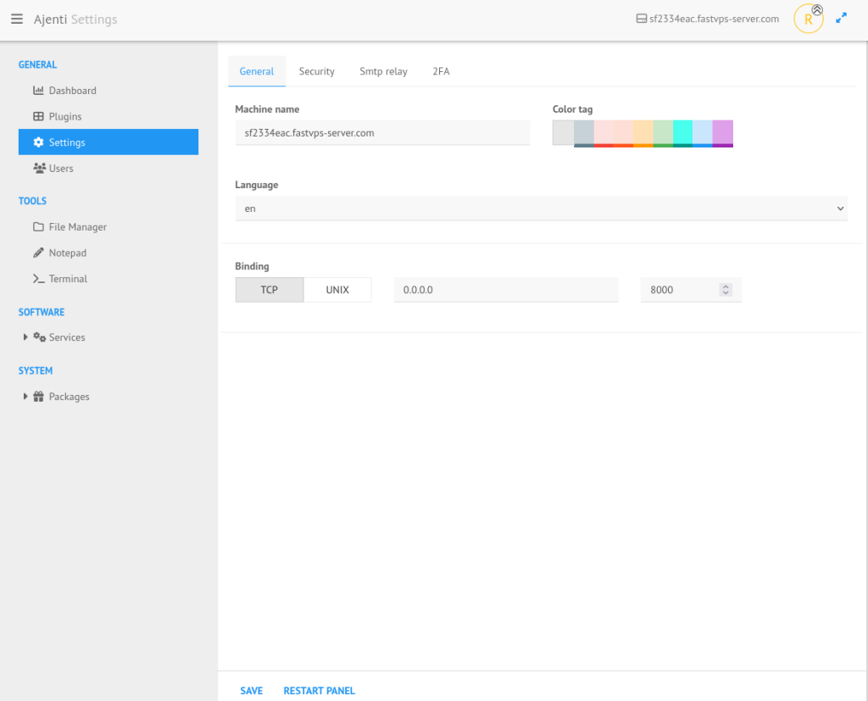Click the fullscreen expand arrows icon
This screenshot has height=701, width=868.
point(841,18)
